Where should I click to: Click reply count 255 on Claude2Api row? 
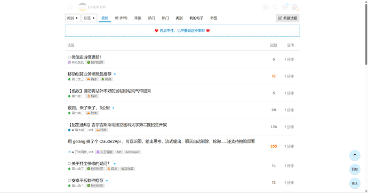coord(274,146)
